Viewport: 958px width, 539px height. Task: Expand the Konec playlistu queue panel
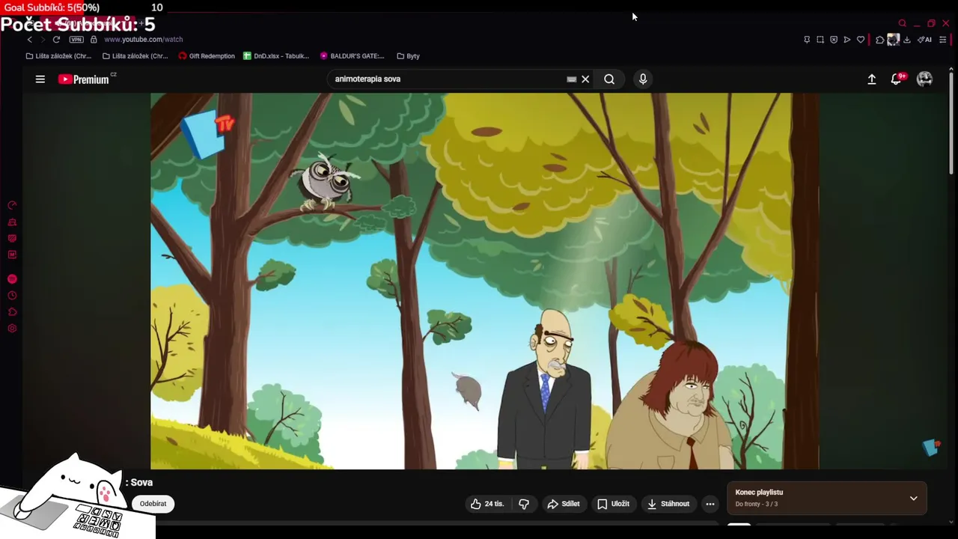(x=826, y=498)
